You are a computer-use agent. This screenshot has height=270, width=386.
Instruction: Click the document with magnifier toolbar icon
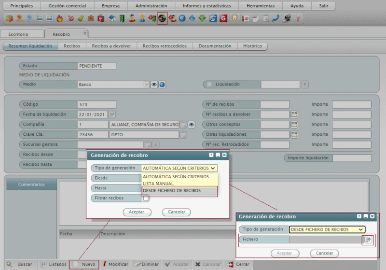[266, 18]
